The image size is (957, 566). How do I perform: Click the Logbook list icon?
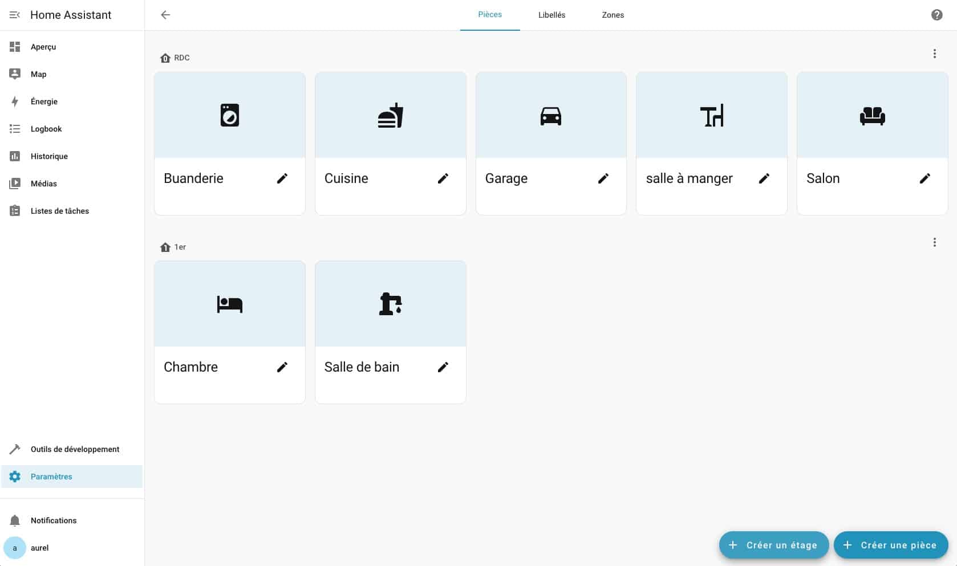(15, 129)
